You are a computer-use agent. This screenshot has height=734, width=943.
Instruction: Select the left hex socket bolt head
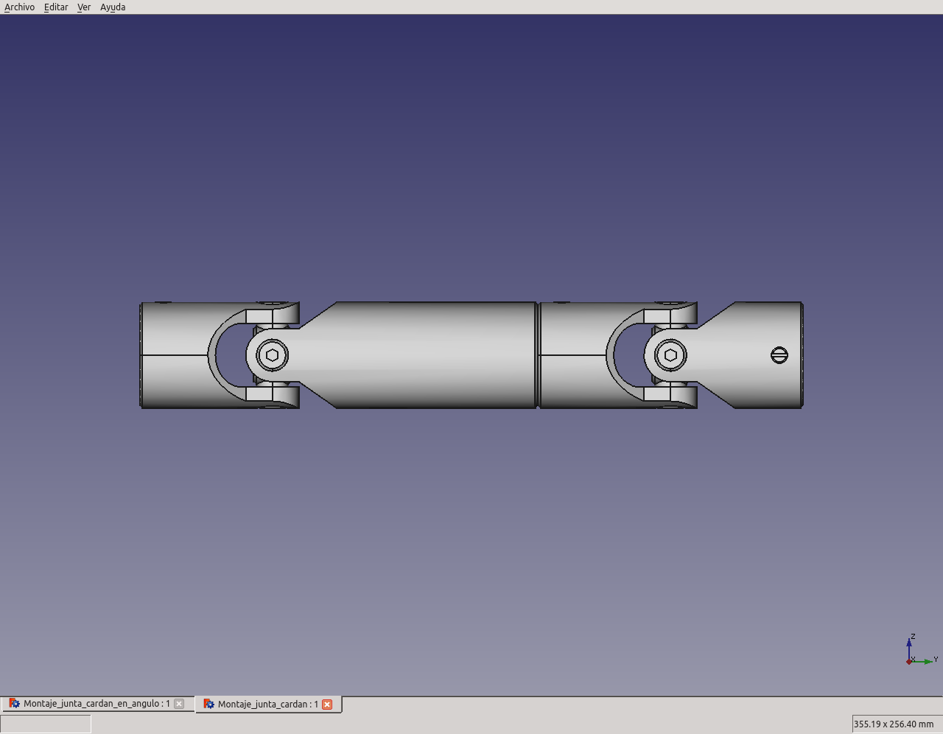(273, 355)
